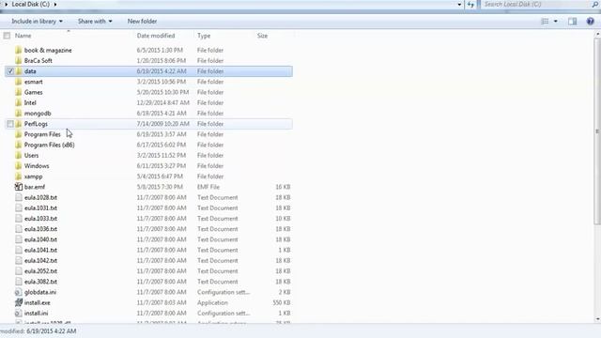The height and width of the screenshot is (338, 601).
Task: Tick the select-all checkbox in the header
Action: point(7,36)
